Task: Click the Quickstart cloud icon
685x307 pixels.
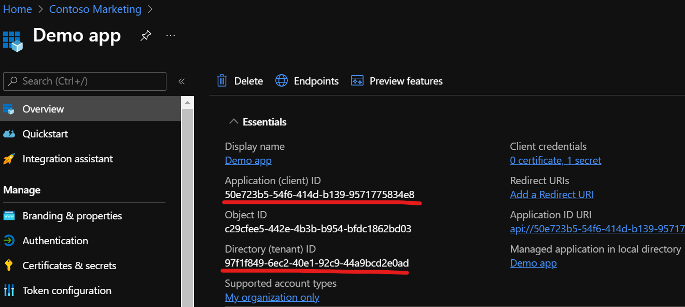Action: point(9,134)
